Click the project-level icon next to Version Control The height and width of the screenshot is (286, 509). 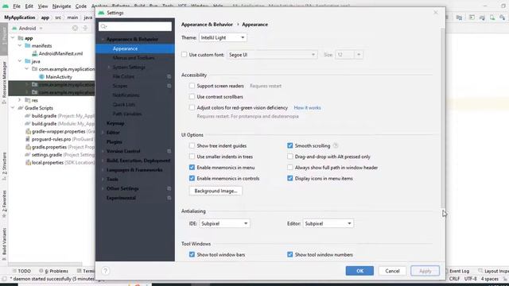point(169,151)
